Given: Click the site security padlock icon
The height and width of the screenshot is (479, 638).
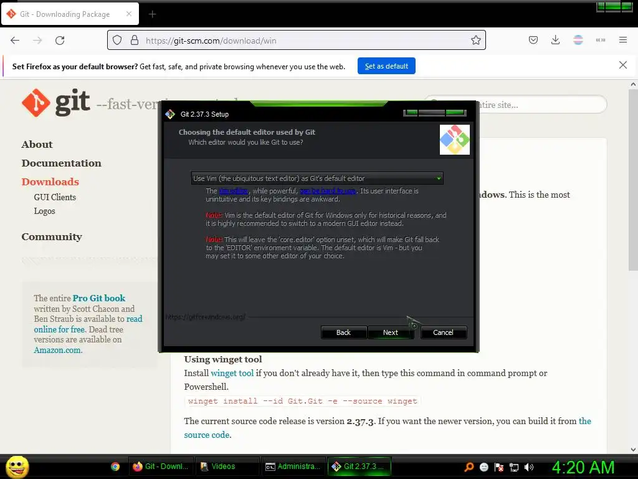Looking at the screenshot, I should pos(135,41).
